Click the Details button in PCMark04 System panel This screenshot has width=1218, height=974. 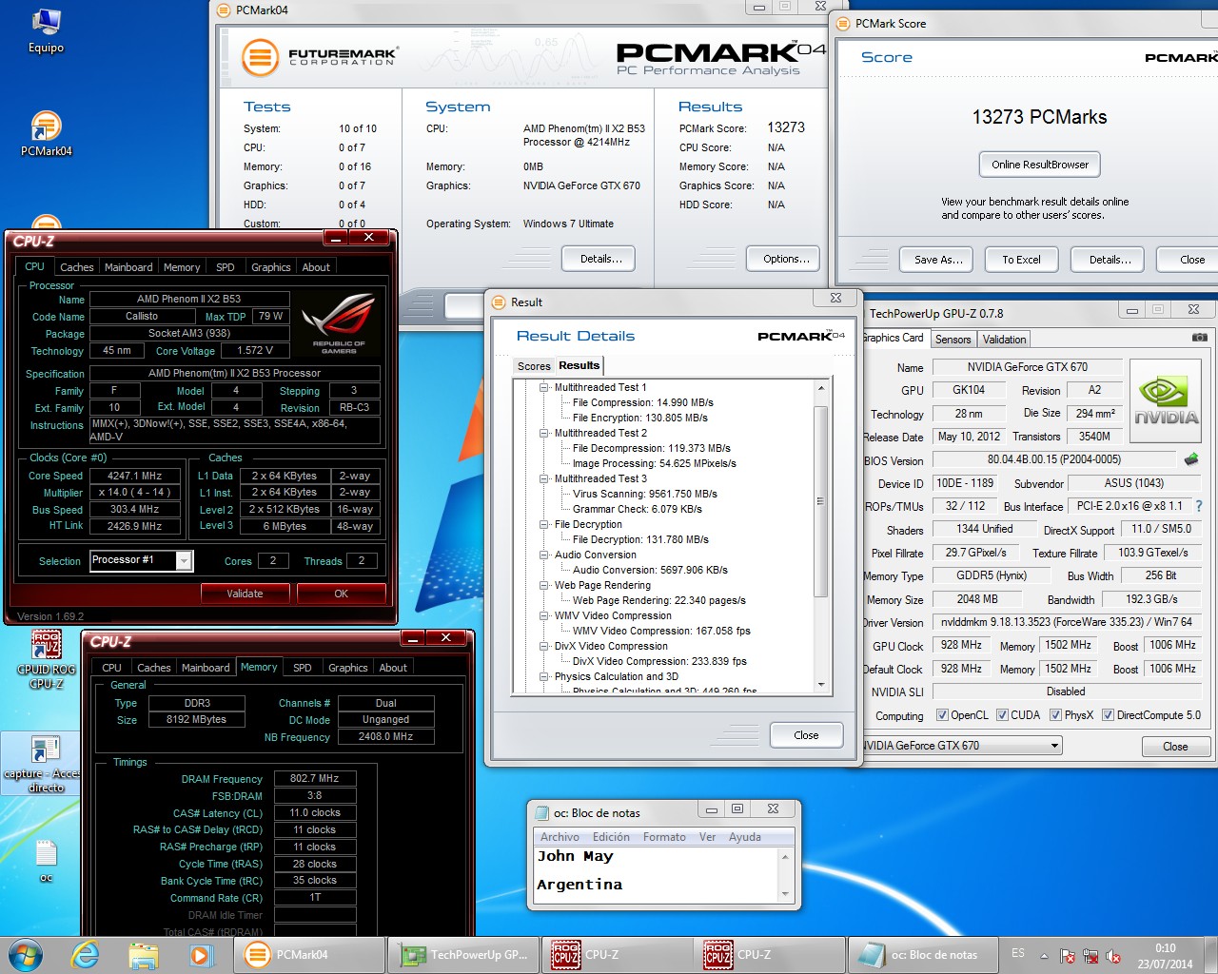(x=599, y=259)
